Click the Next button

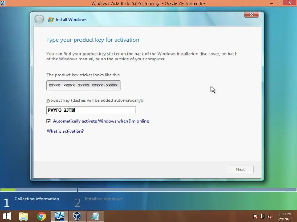point(240,169)
